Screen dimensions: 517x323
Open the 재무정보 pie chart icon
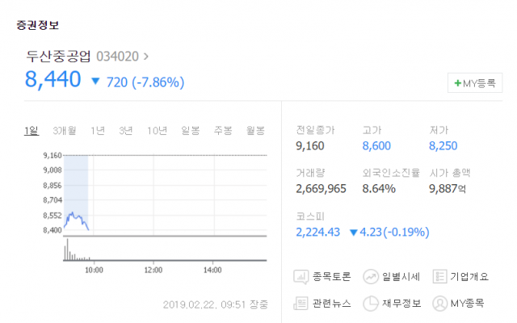point(371,304)
